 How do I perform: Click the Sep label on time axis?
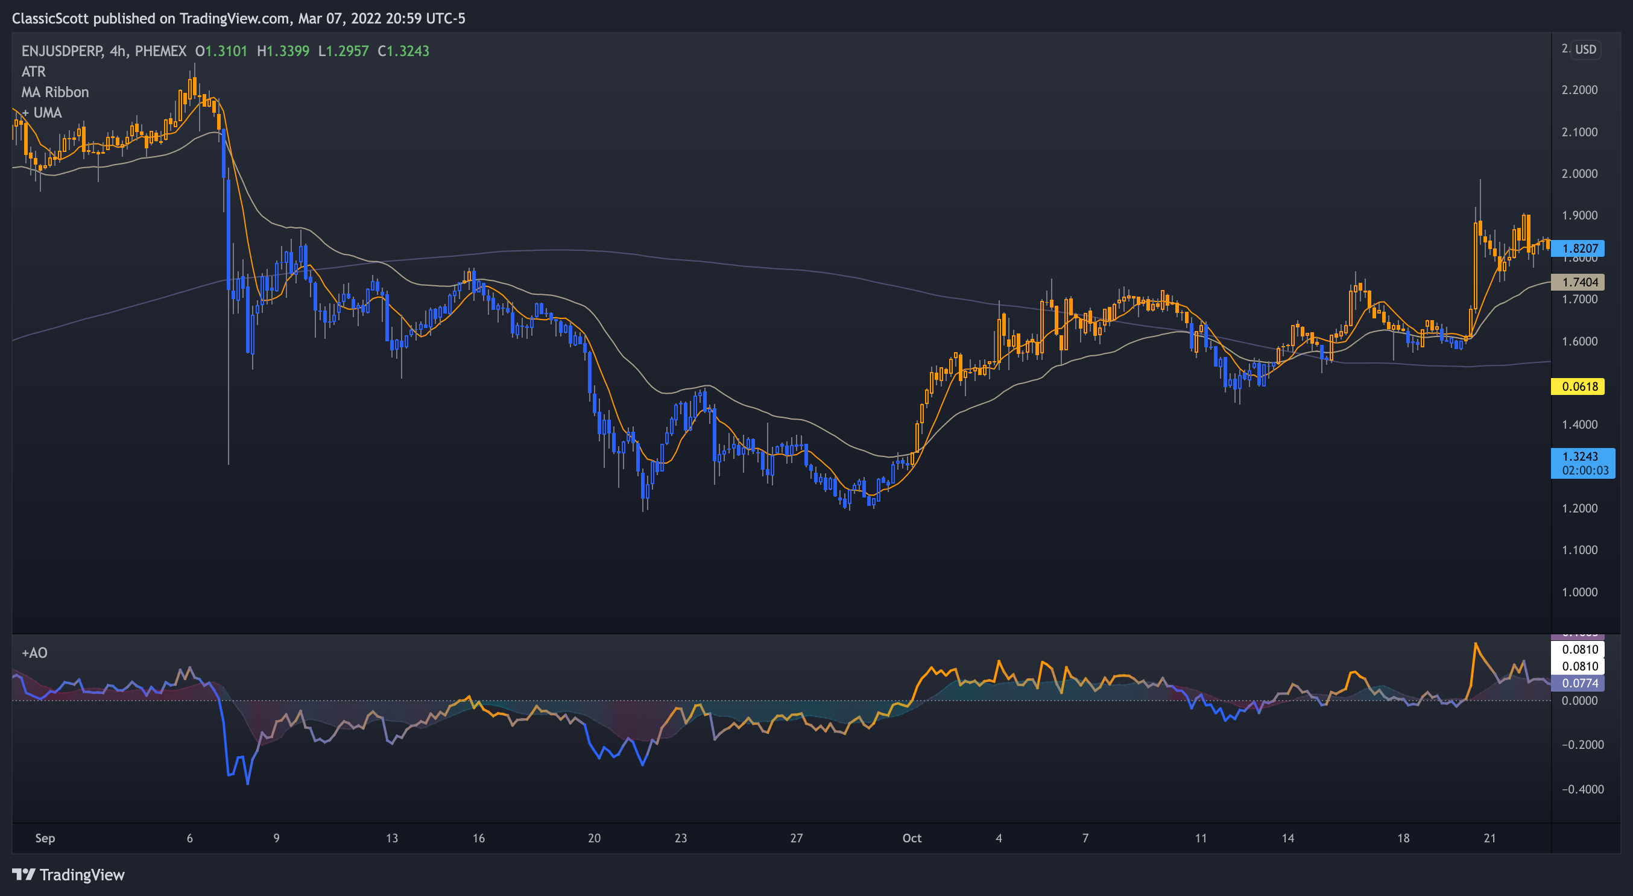tap(45, 838)
